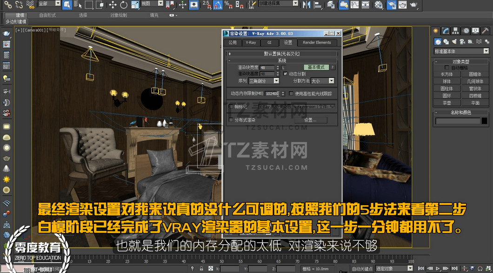Image resolution: width=493 pixels, height=273 pixels.
Task: Open the Motion panel tab
Action: pyautogui.click(x=466, y=31)
